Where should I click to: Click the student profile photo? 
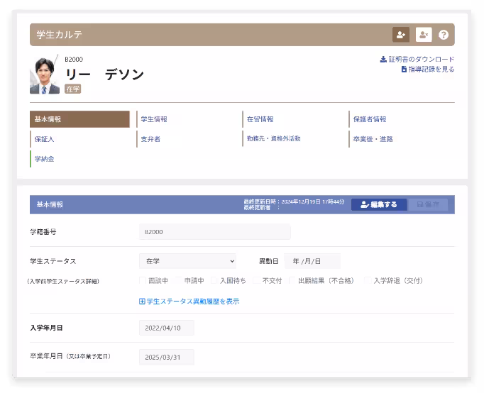pyautogui.click(x=45, y=74)
